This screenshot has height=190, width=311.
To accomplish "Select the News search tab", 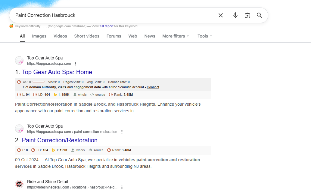I will click(150, 36).
